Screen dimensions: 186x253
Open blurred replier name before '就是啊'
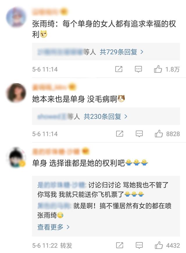[x=55, y=206]
